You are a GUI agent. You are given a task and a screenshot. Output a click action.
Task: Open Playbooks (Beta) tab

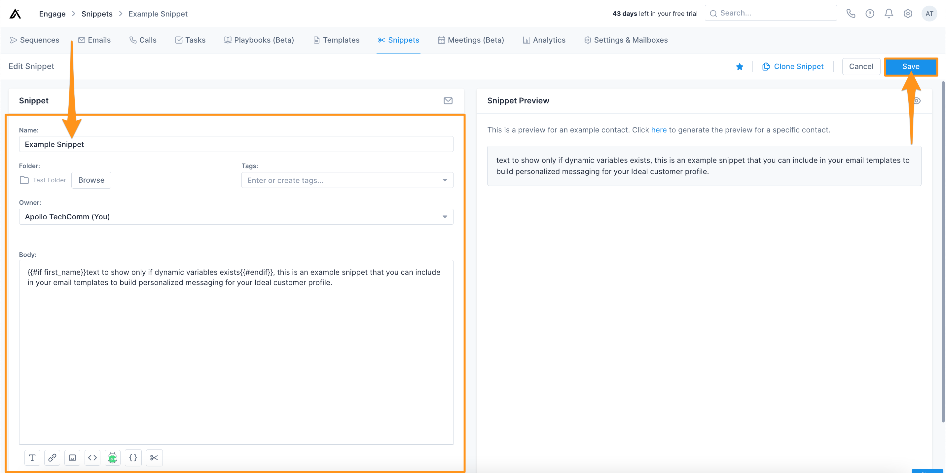click(x=259, y=40)
